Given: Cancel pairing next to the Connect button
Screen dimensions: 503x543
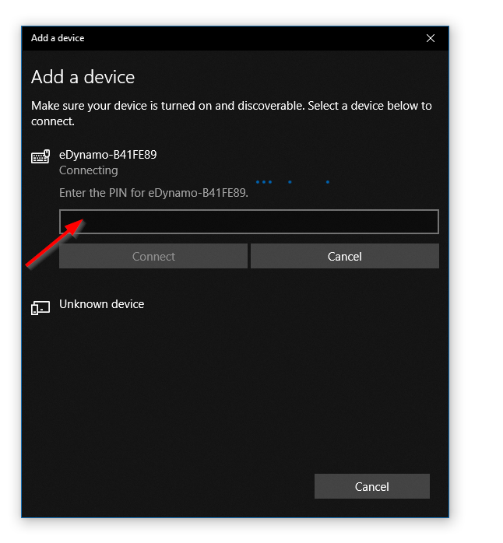Looking at the screenshot, I should click(x=344, y=256).
